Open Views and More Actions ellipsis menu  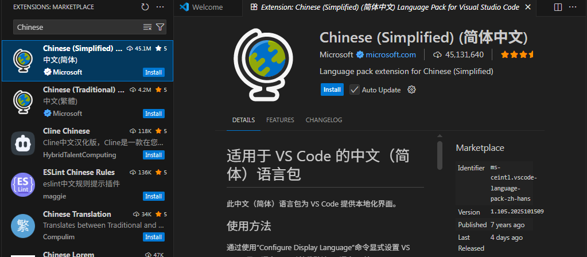160,7
